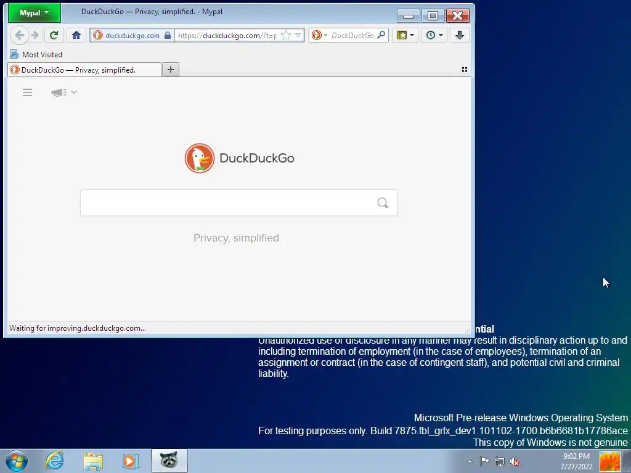Go back with the Back arrow button
This screenshot has height=473, width=631.
click(19, 35)
